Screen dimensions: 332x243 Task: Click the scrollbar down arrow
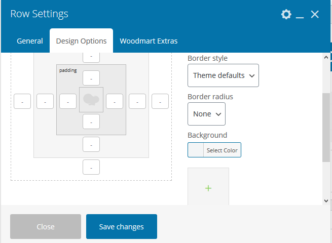326,200
